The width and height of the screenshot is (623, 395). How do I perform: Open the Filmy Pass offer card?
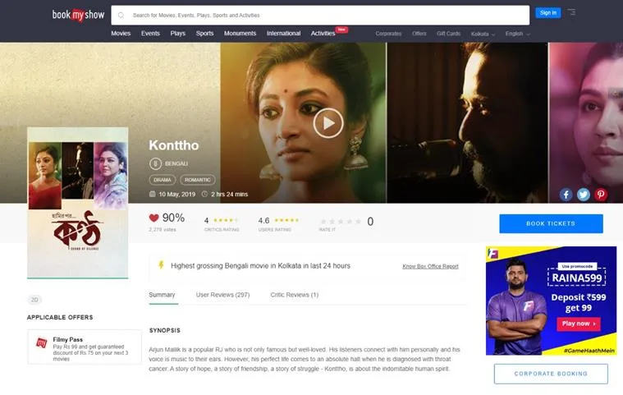pos(85,347)
